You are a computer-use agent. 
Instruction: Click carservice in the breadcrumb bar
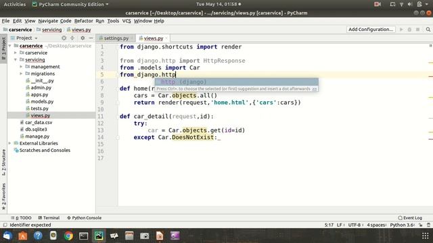(20, 30)
